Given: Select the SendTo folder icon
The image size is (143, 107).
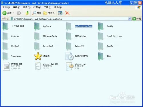Looking at the screenshot, I should pyautogui.click(x=101, y=46).
